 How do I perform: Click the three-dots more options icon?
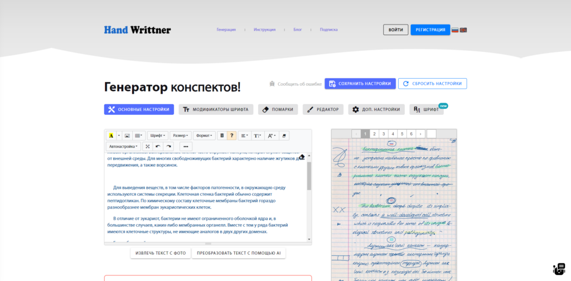186,146
